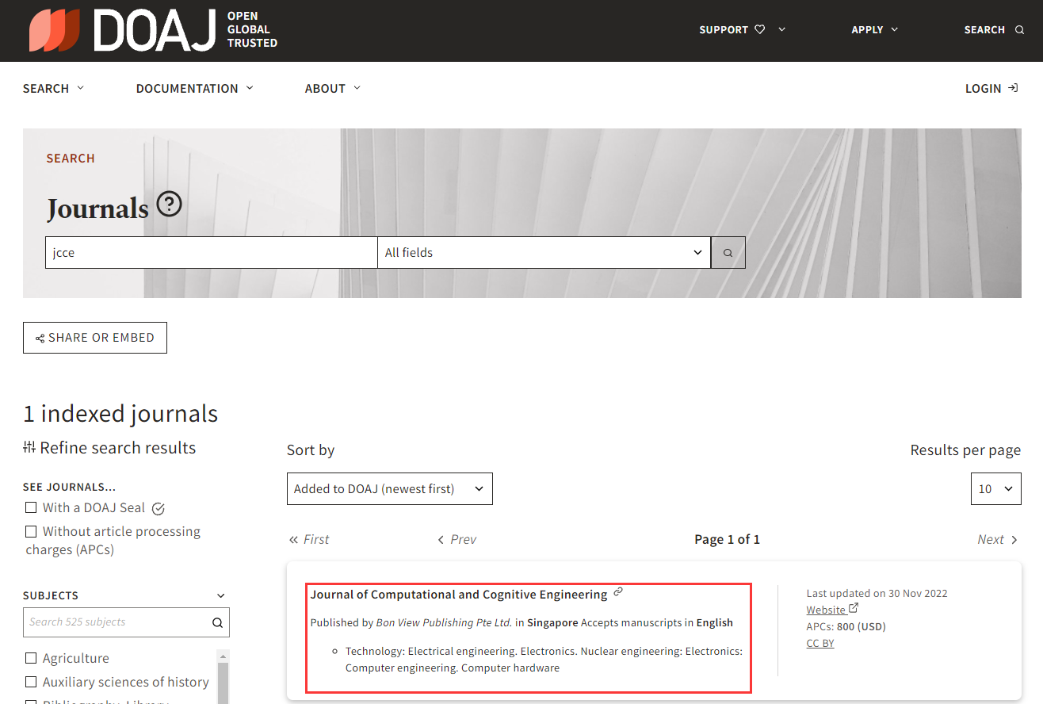Click the Journals help question mark icon
Screen dimensions: 1043x704
click(x=169, y=205)
